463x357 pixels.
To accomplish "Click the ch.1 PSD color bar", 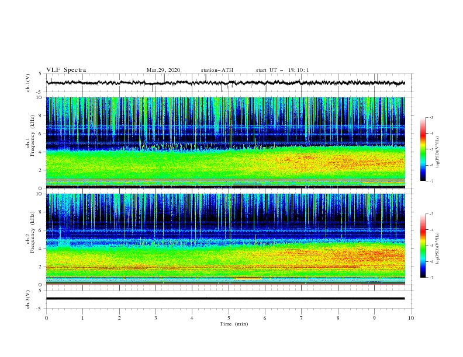I will coord(423,149).
